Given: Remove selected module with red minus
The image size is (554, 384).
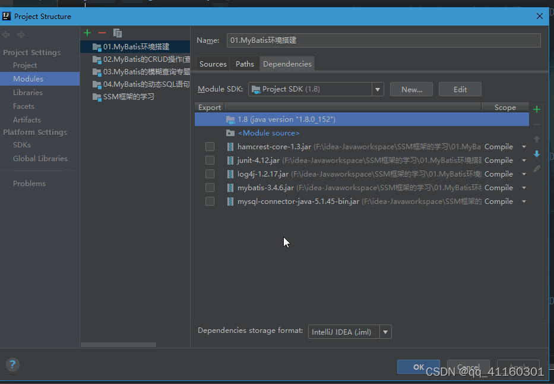Looking at the screenshot, I should (102, 33).
